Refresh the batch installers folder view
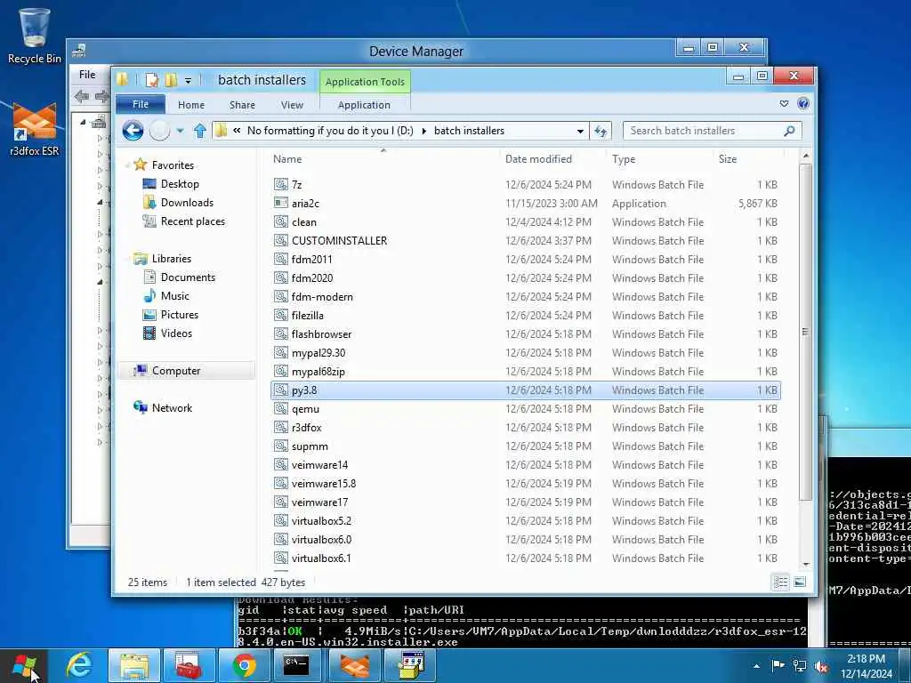This screenshot has width=911, height=683. tap(601, 132)
